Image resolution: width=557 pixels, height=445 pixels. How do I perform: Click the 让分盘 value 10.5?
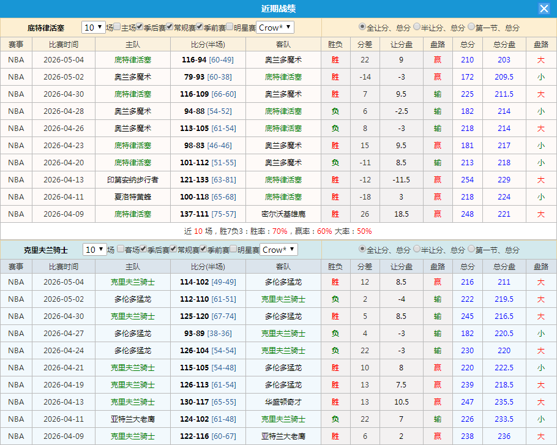tap(401, 402)
